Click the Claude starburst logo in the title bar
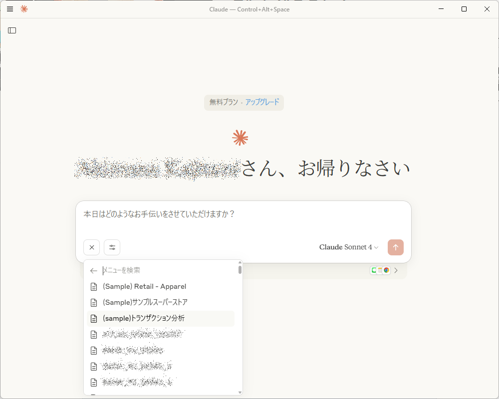The image size is (499, 399). (x=24, y=9)
